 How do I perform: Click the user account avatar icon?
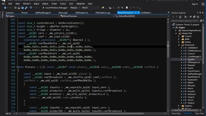(x=203, y=4)
